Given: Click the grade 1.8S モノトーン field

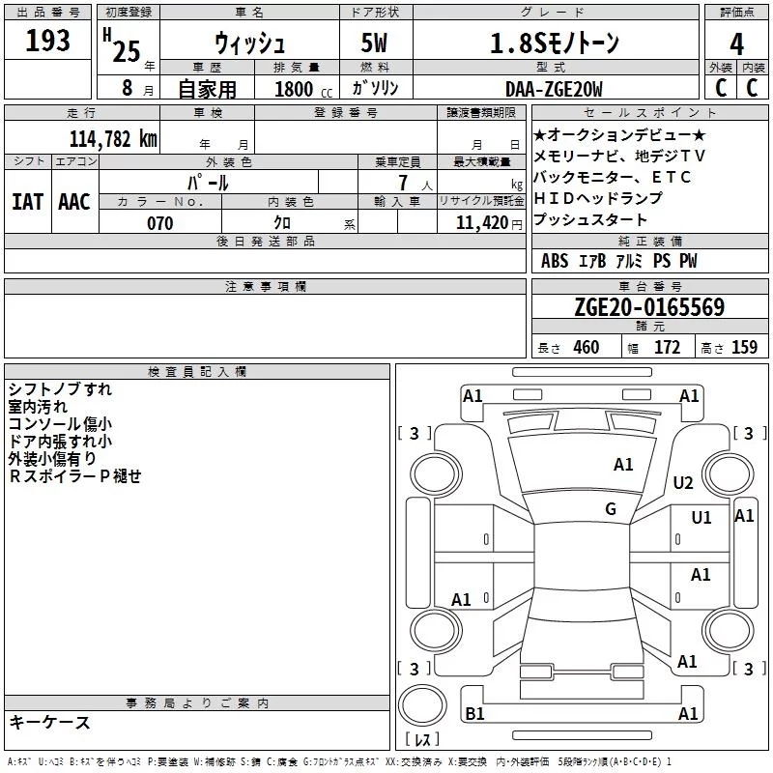Looking at the screenshot, I should pos(555,42).
